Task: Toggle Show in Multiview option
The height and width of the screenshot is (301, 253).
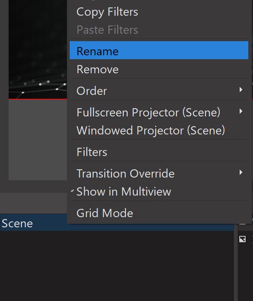Action: click(x=124, y=192)
